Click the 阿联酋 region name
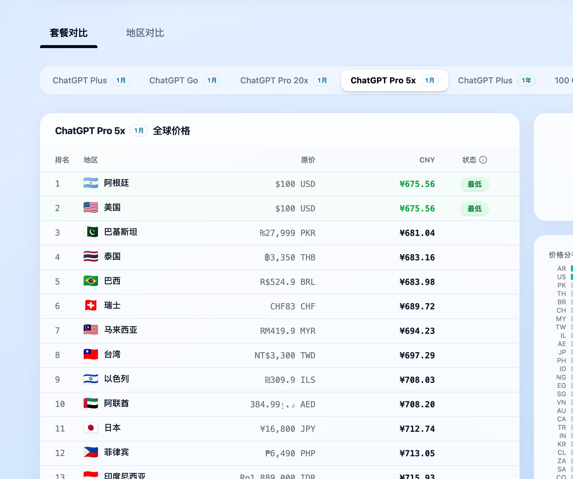 [x=116, y=403]
